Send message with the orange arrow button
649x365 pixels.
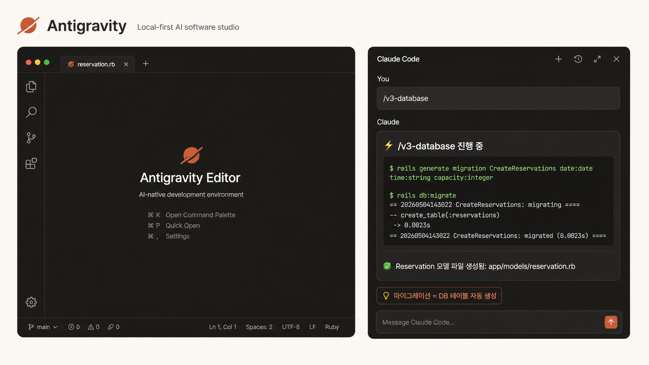(611, 322)
